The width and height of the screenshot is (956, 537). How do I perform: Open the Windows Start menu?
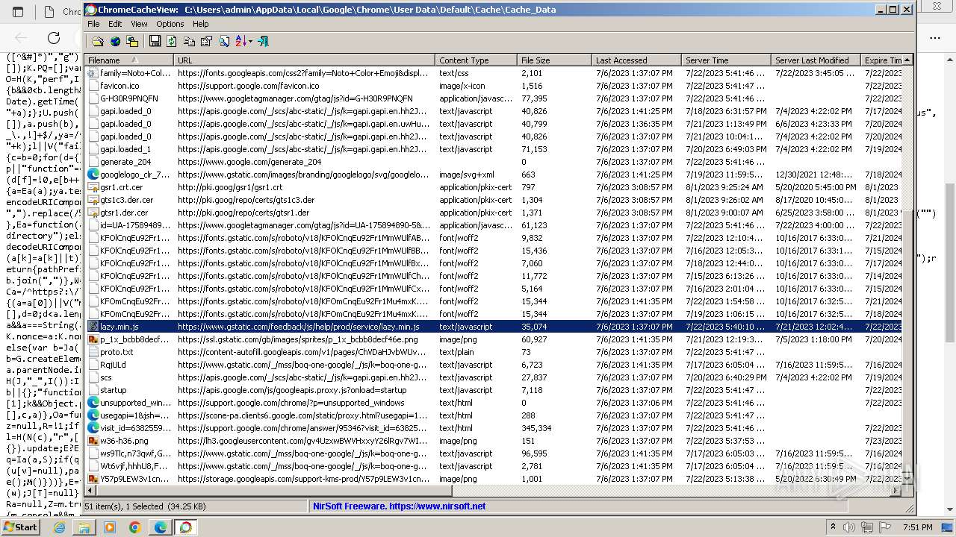pos(20,527)
